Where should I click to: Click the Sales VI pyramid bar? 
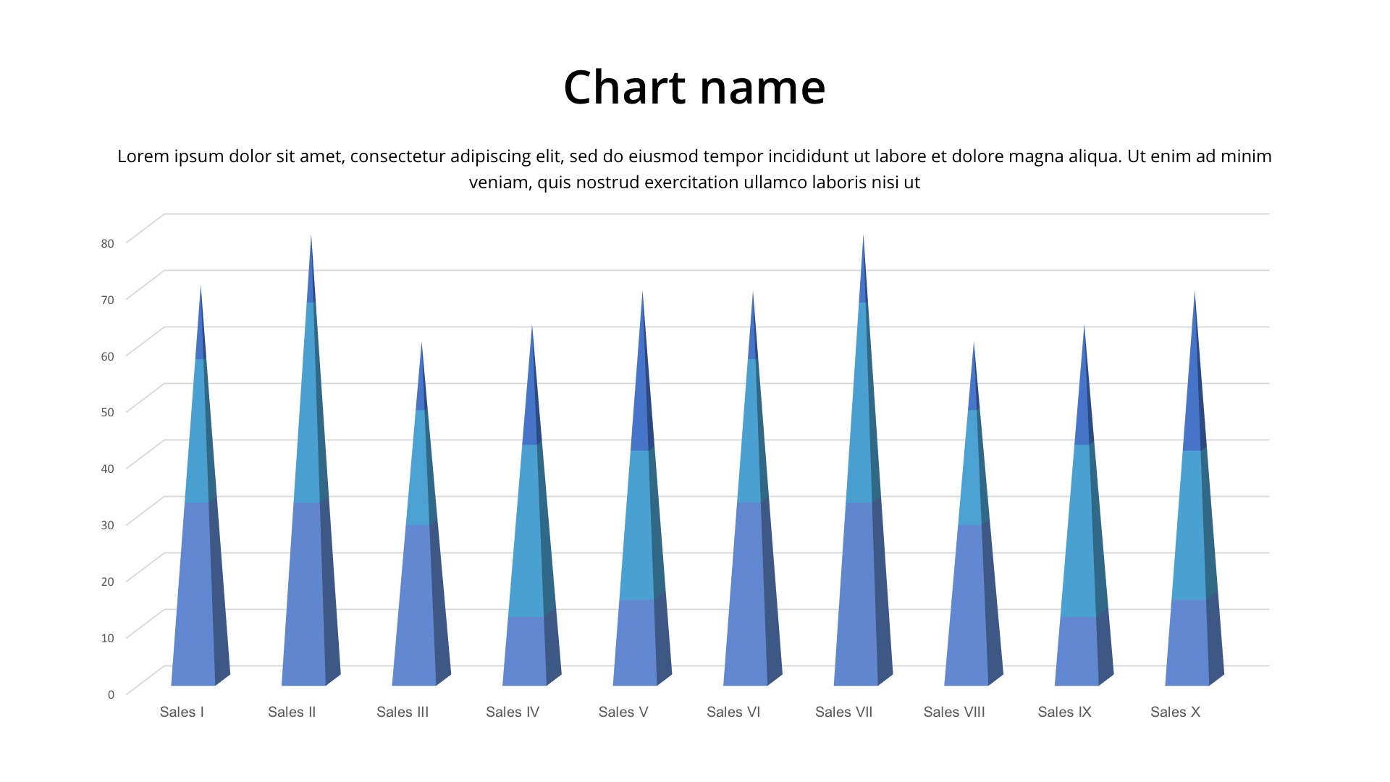tap(749, 579)
